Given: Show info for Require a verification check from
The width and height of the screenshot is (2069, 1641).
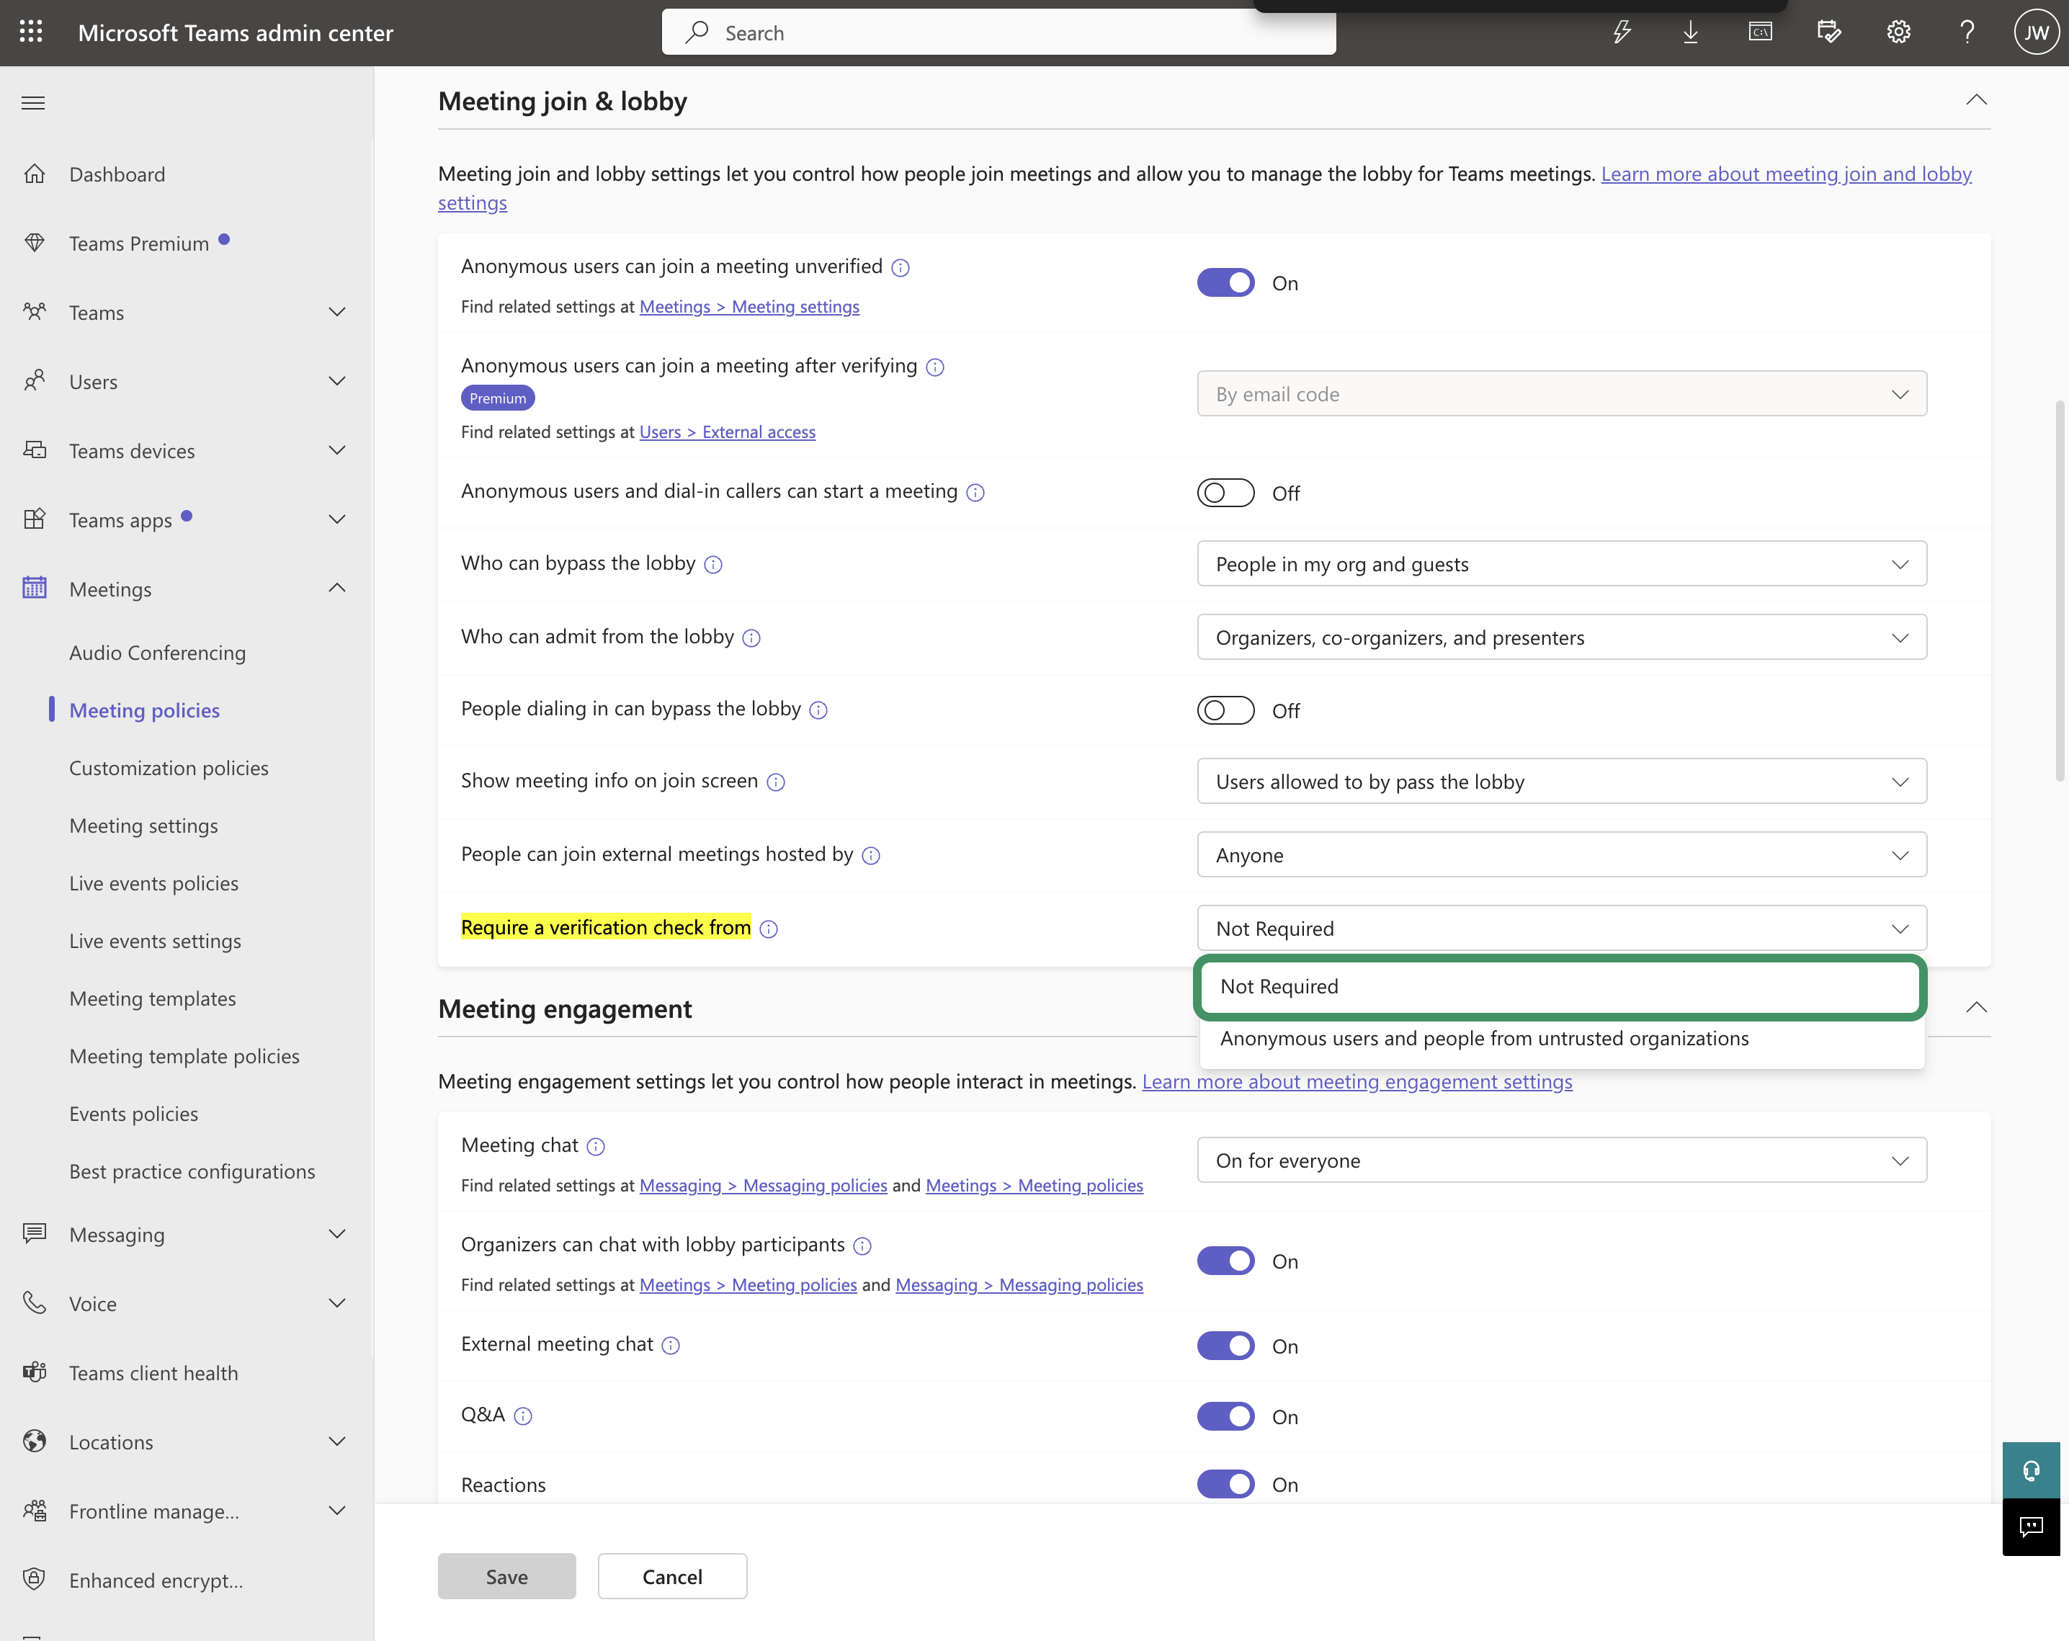Looking at the screenshot, I should click(x=769, y=929).
